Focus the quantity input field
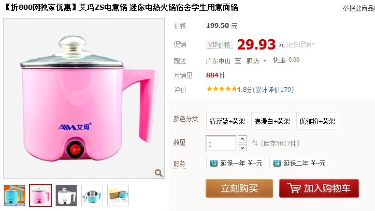Screen dimensions: 375x211 pyautogui.click(x=221, y=143)
